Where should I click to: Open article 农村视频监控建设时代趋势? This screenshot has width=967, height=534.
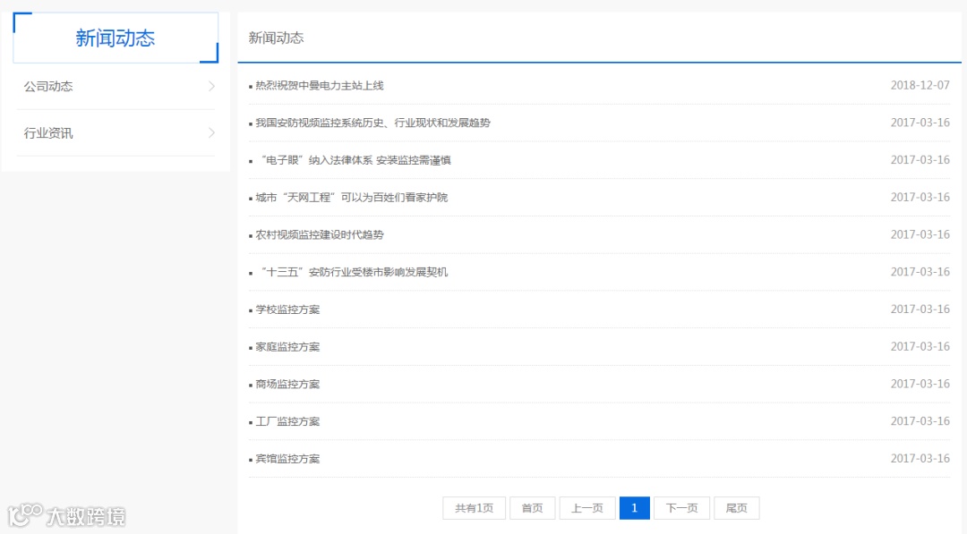coord(320,234)
